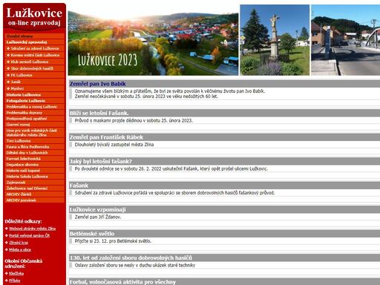Click the Lužkovice on-line zpravodaj logo
This screenshot has height=285, width=380.
[34, 17]
